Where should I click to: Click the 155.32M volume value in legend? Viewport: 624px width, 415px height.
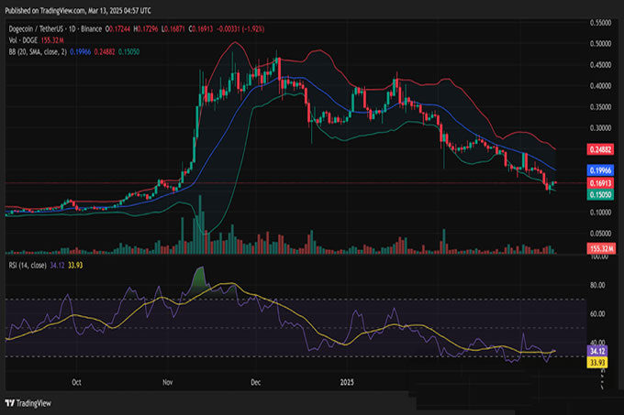[x=52, y=40]
